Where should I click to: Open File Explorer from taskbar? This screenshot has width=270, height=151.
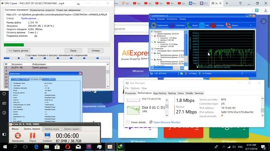pyautogui.click(x=47, y=147)
